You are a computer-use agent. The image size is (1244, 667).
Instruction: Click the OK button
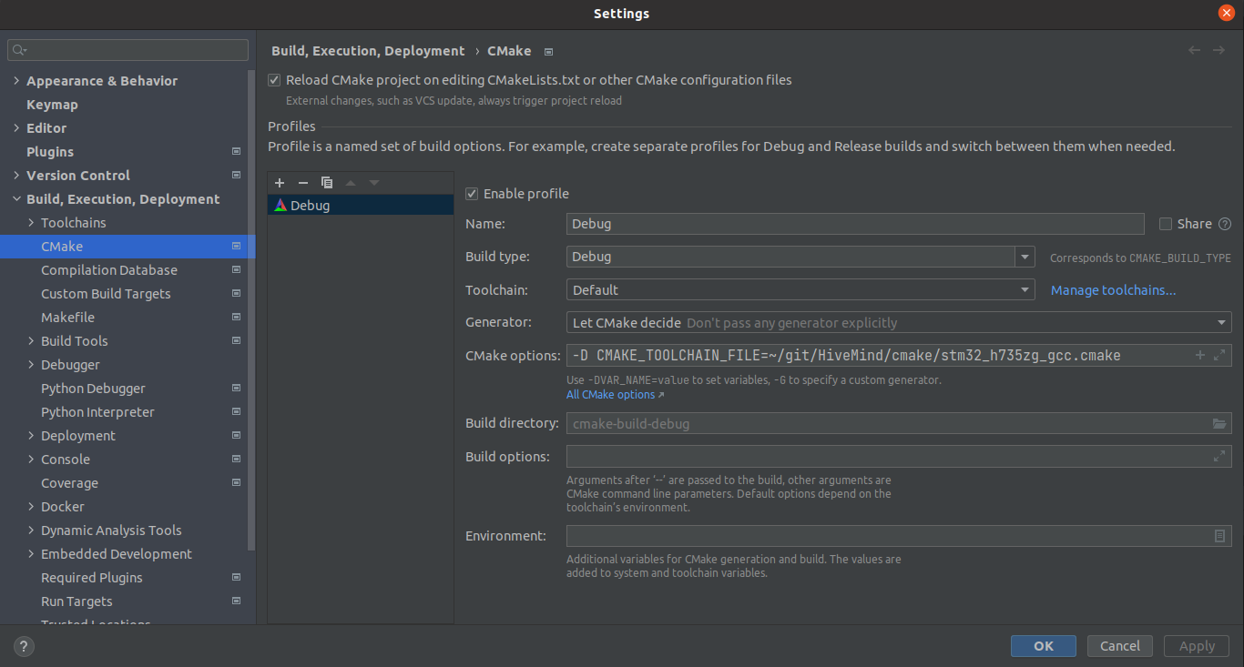pos(1044,646)
